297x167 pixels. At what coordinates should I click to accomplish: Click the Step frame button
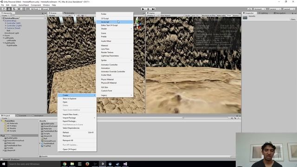point(154,9)
